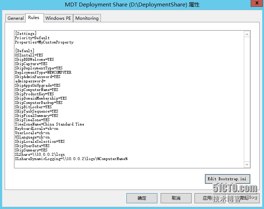Confirm with the 确定 button
This screenshot has width=264, height=209.
coord(142,198)
